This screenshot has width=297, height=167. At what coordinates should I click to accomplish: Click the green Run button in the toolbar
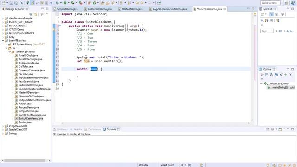[65, 3]
